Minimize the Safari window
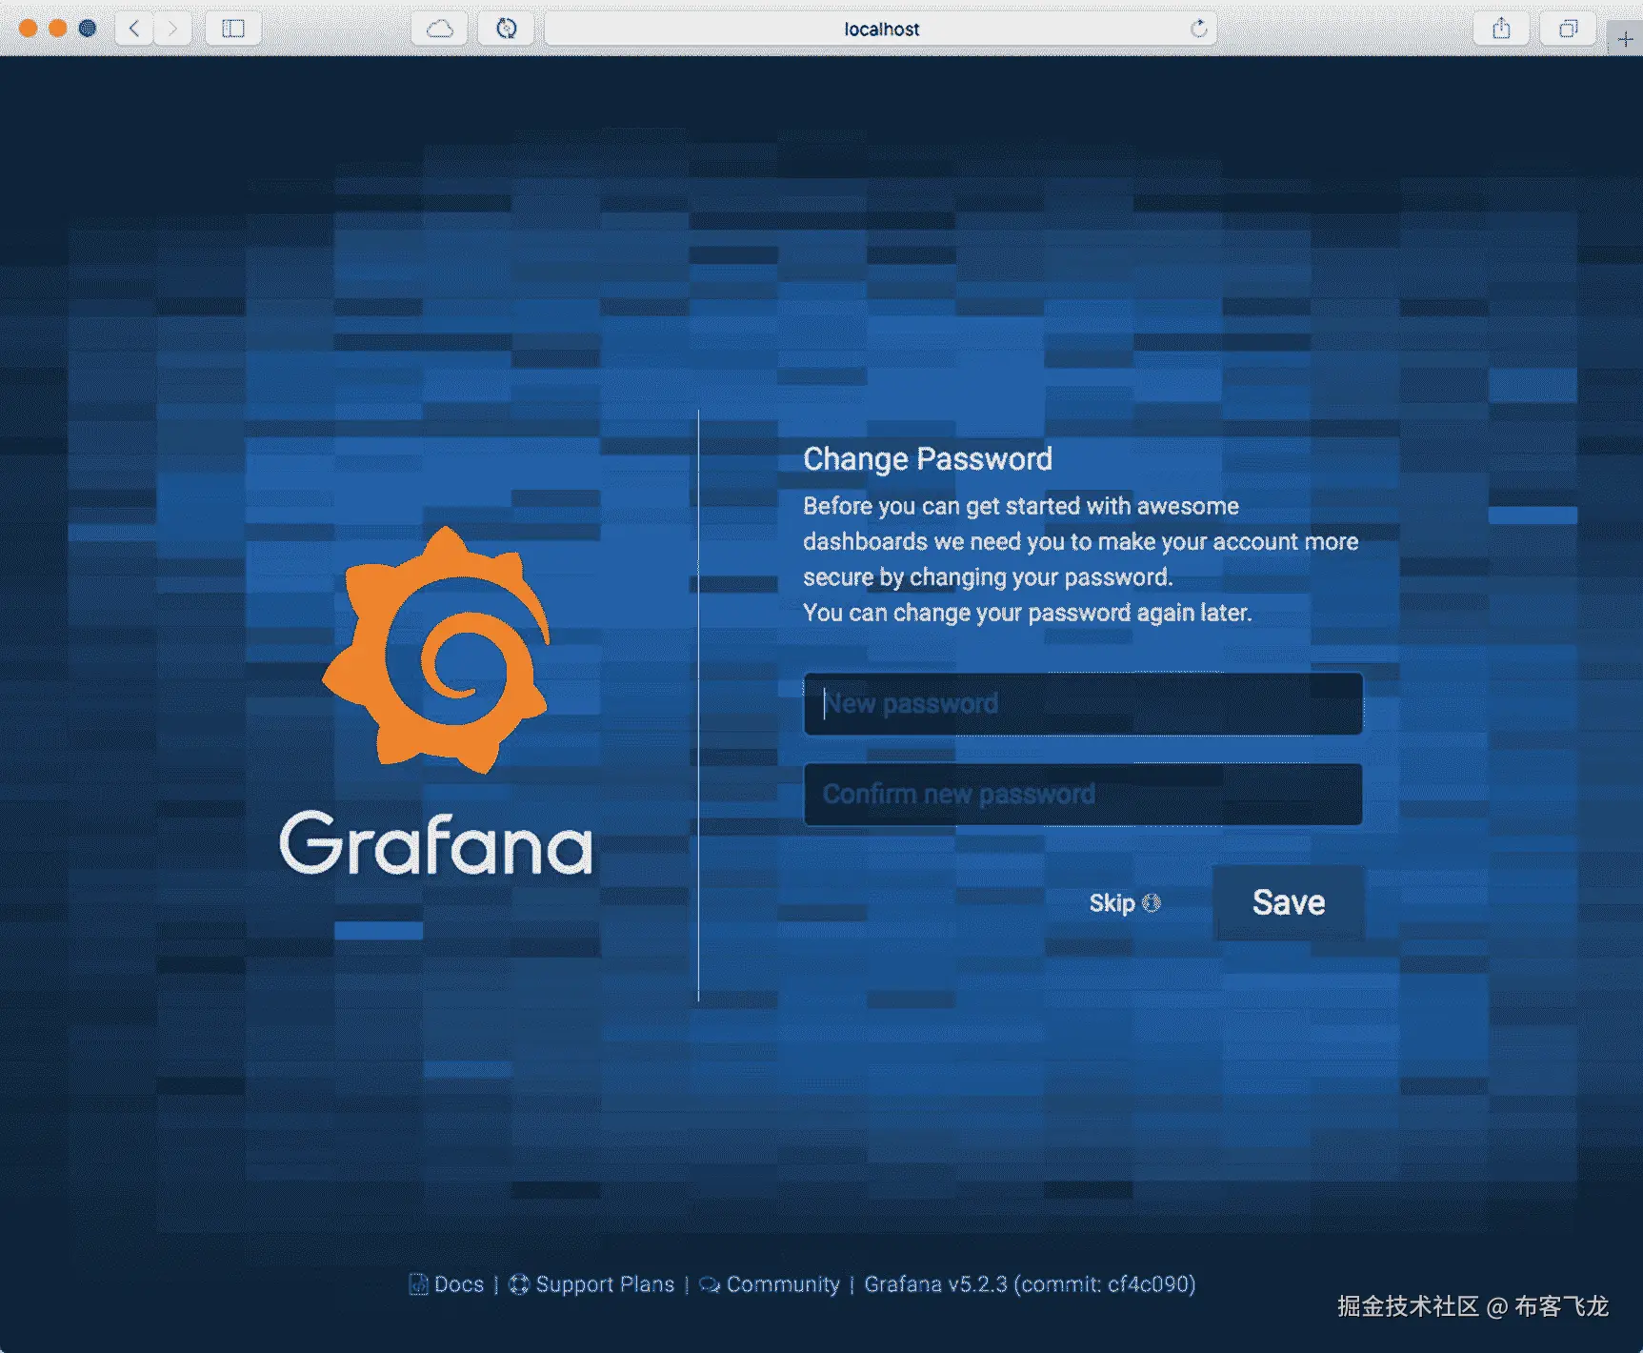 58,29
